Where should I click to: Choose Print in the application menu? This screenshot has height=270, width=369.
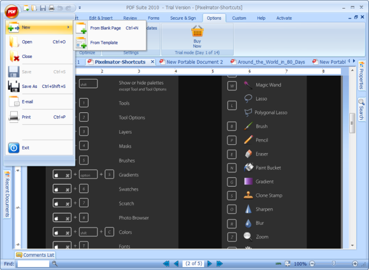39,117
